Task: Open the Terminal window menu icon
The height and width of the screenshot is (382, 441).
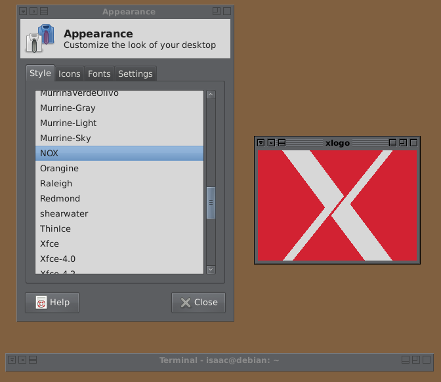Action: point(12,360)
